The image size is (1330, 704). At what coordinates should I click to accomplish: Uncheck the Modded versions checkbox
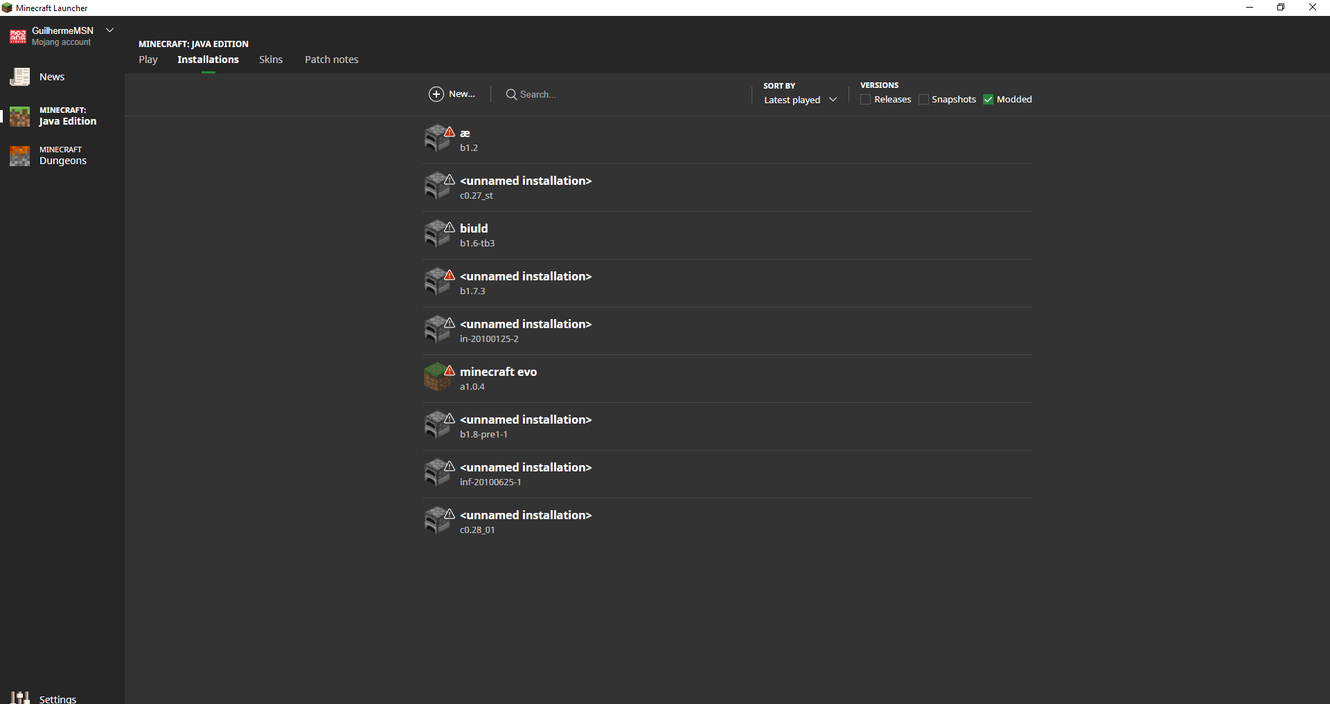point(988,100)
